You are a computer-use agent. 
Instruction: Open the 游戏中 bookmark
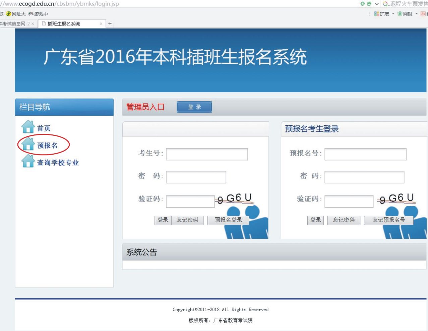click(38, 14)
